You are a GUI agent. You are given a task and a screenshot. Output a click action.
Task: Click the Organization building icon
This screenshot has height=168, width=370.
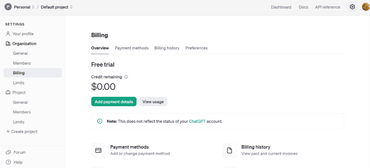click(8, 43)
